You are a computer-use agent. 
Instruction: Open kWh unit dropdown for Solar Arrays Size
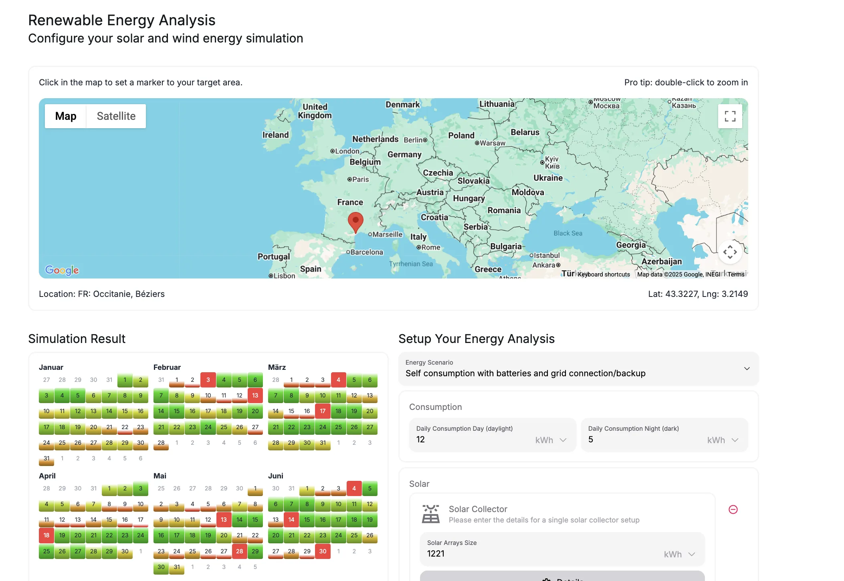click(680, 554)
